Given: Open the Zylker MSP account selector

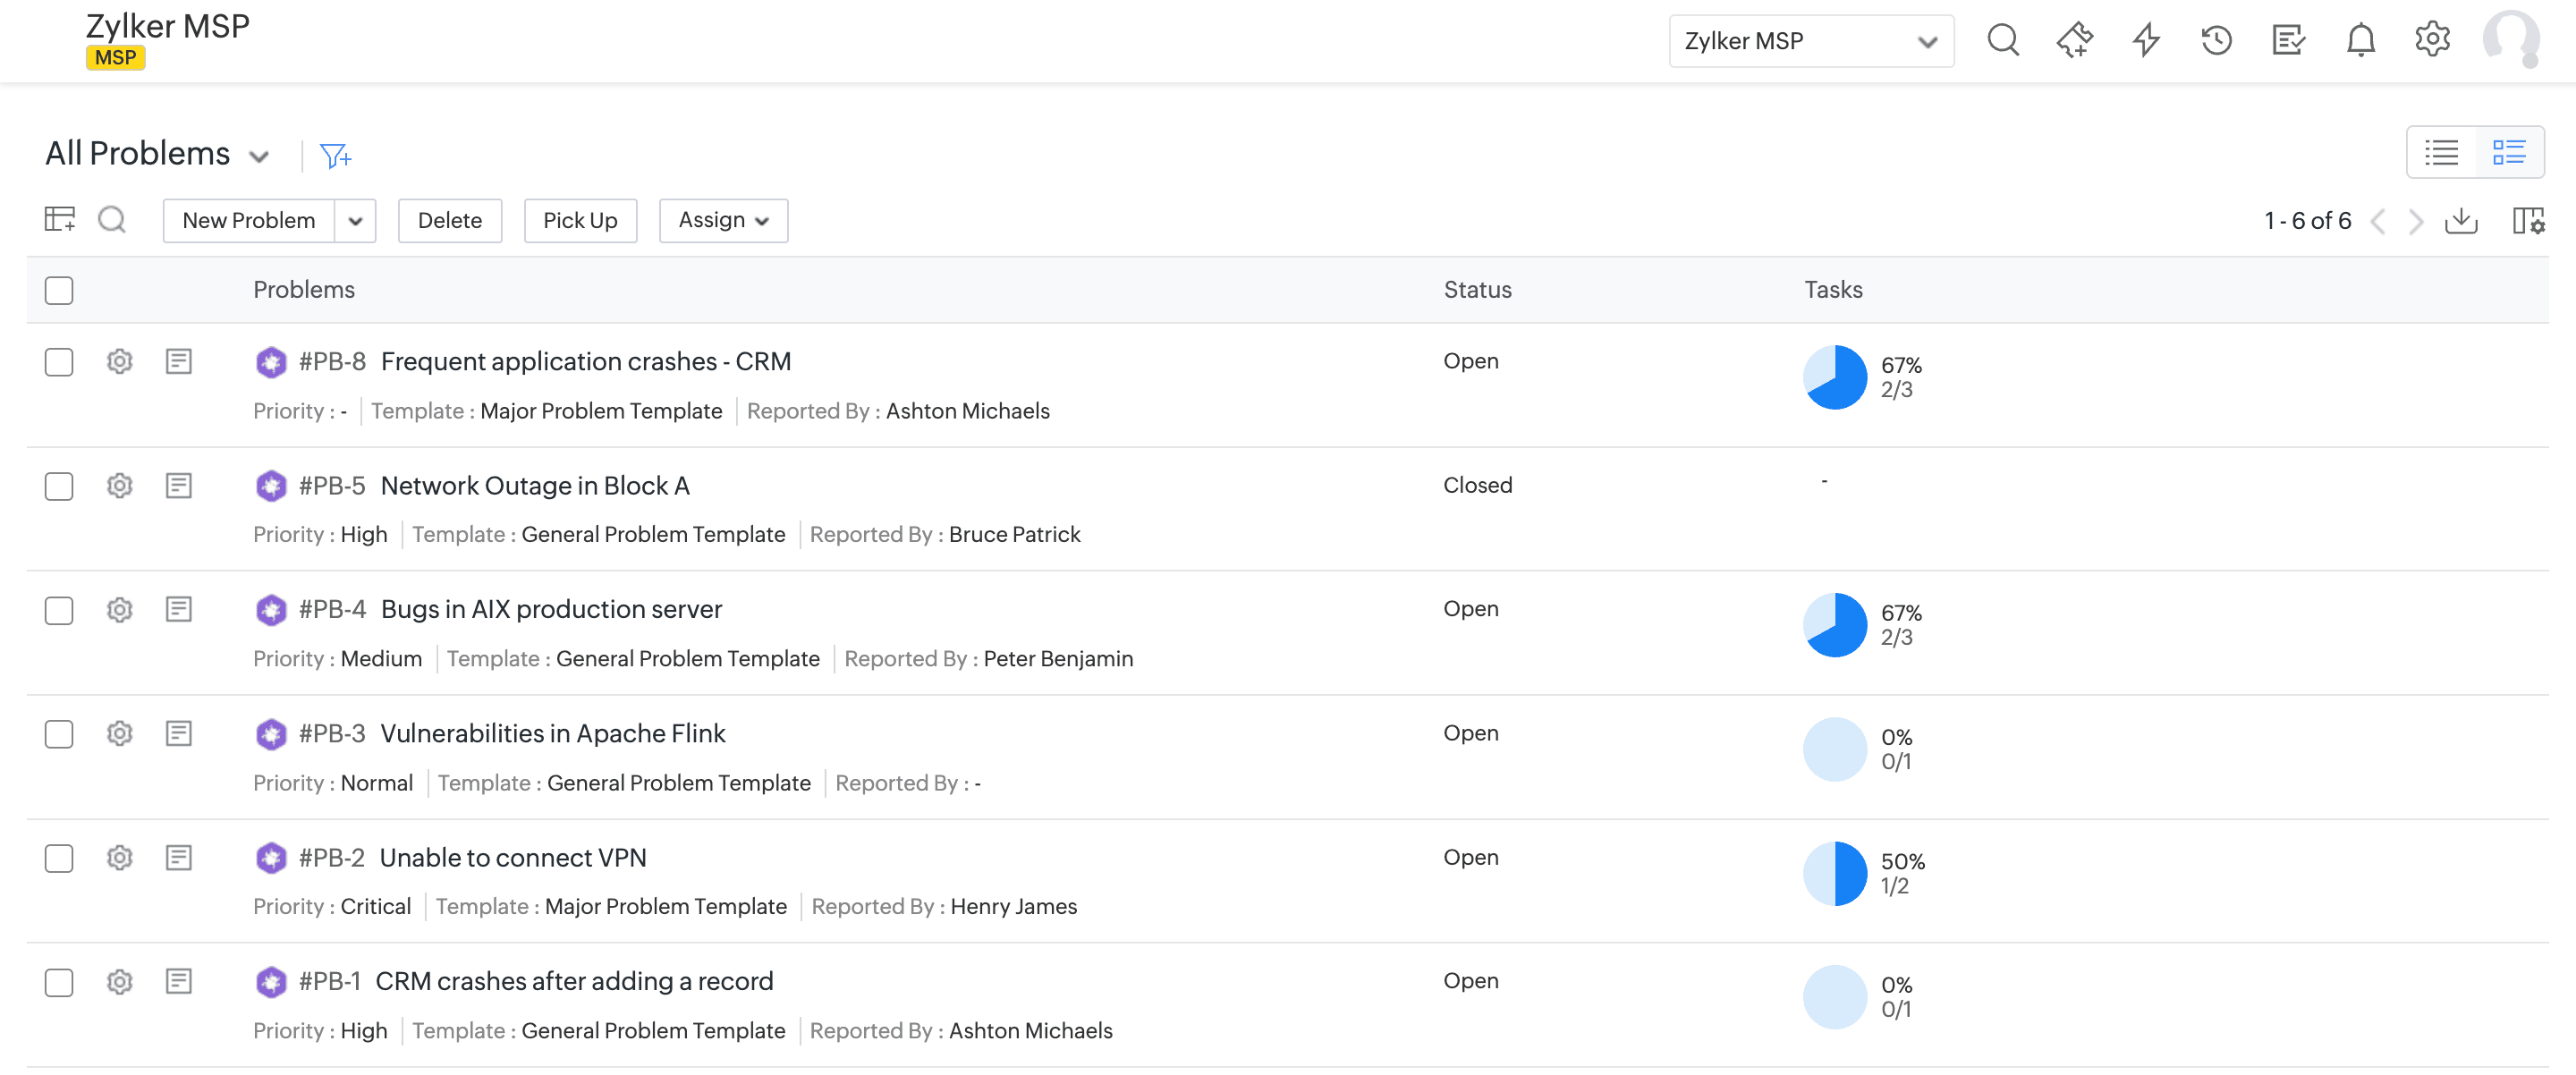Looking at the screenshot, I should [1810, 41].
